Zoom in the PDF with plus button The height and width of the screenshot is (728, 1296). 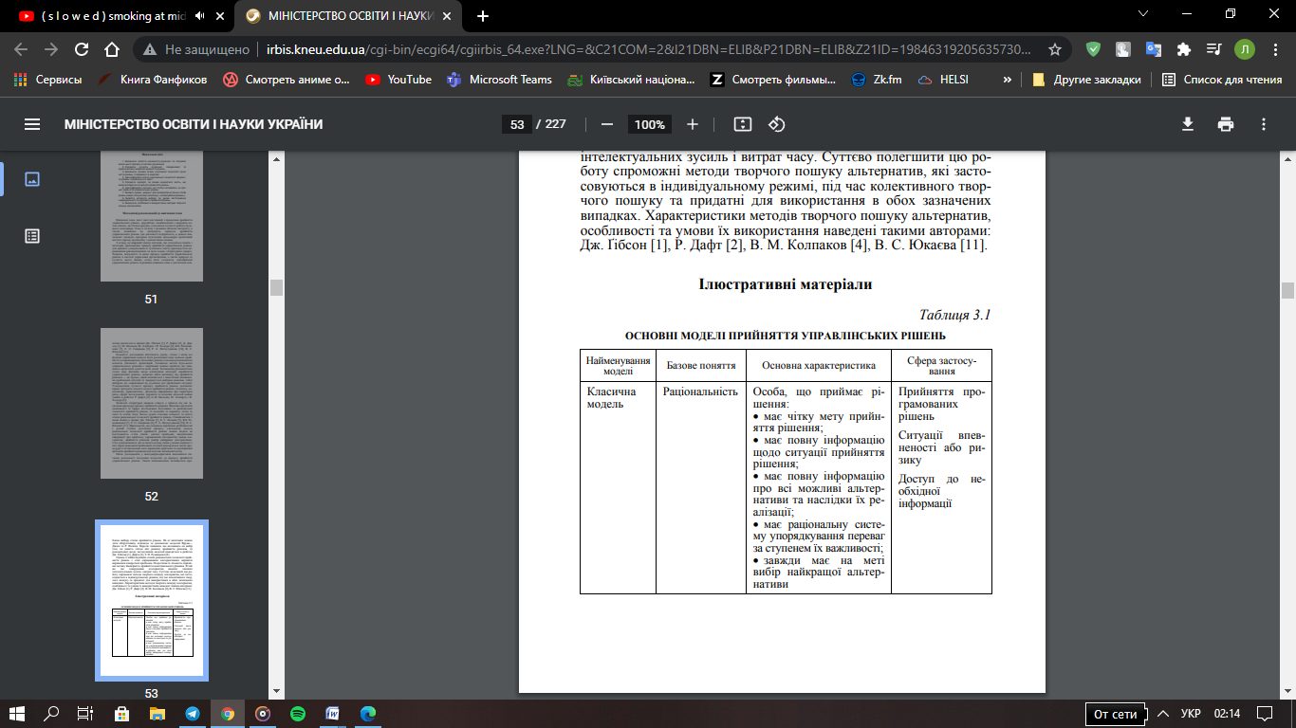click(693, 124)
